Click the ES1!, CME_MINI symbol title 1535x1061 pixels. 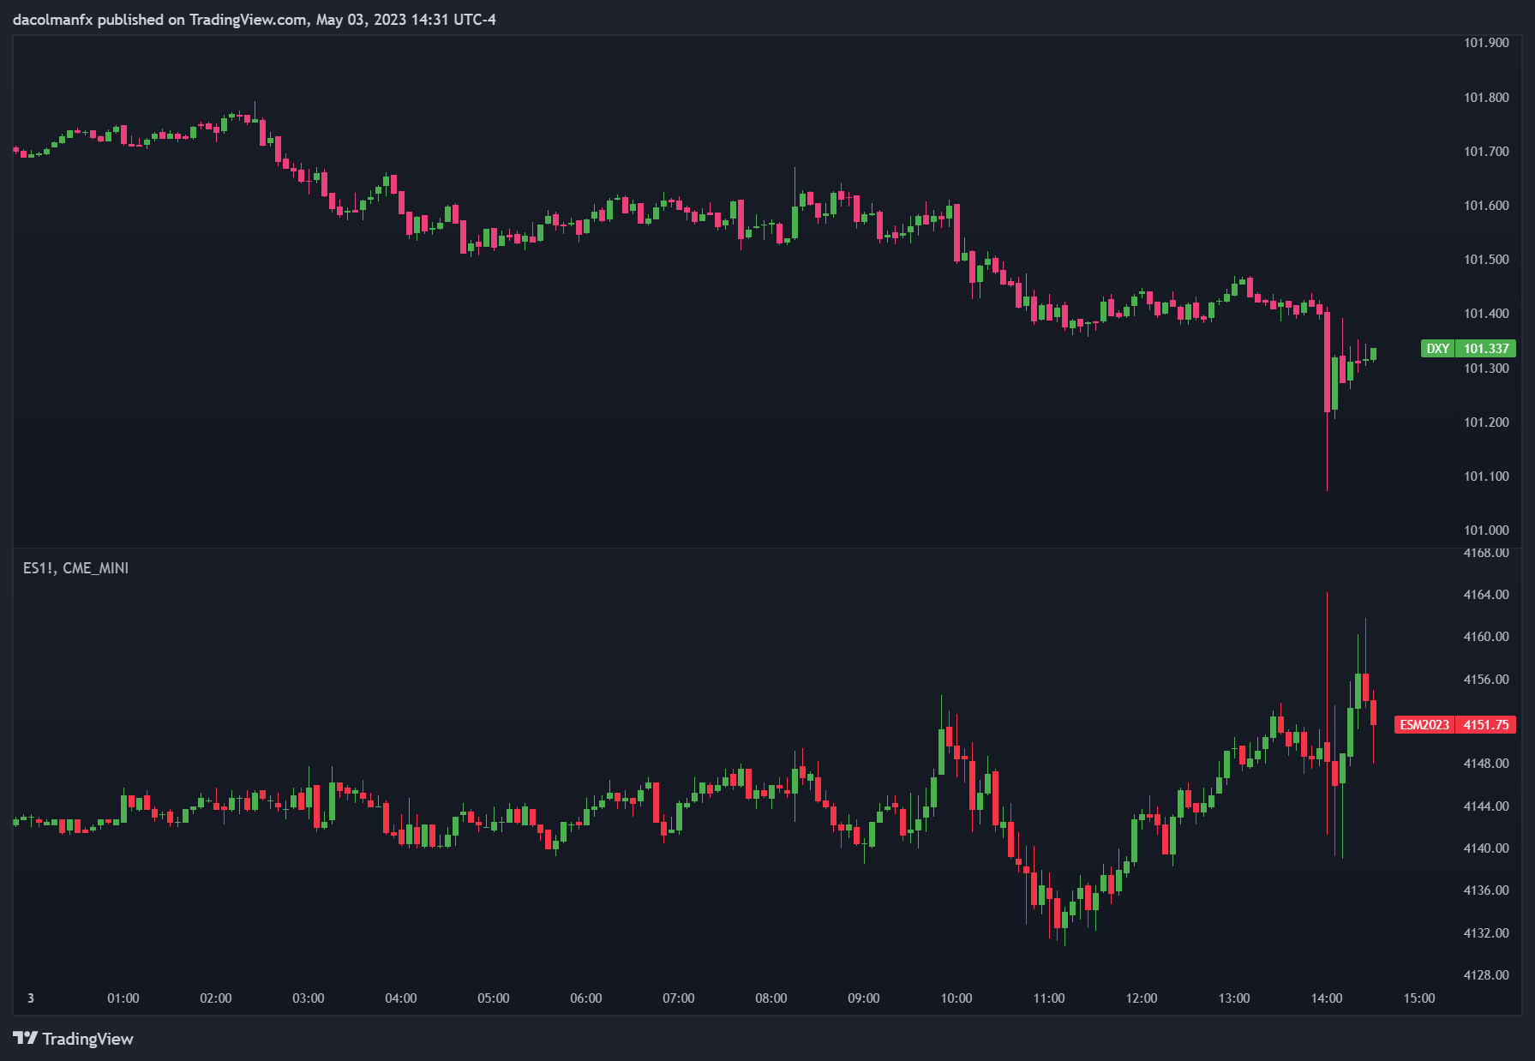(75, 568)
